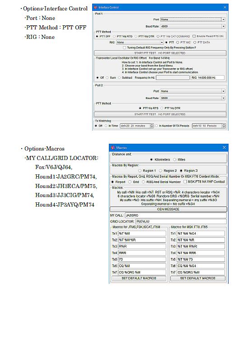Click START PTT TEST for Port 1
Viewport: 248px width, 348px height.
pos(160,53)
